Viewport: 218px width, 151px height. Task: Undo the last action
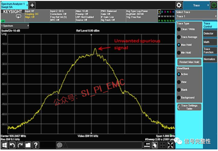click(x=12, y=145)
